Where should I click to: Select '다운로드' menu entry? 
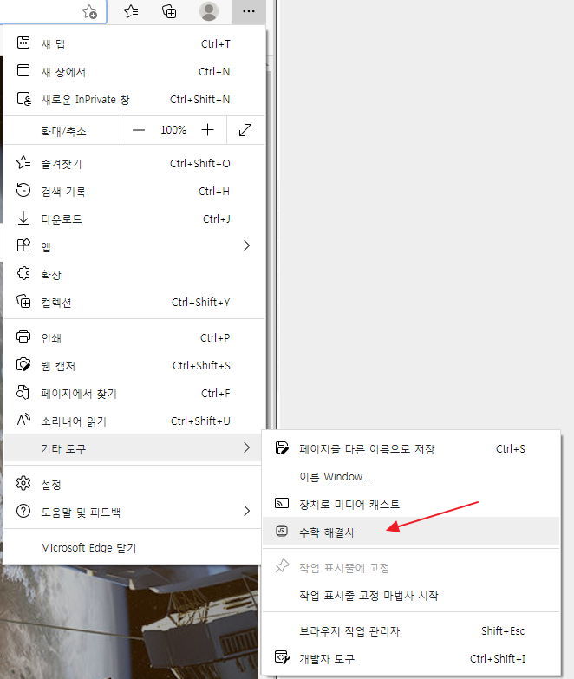(x=134, y=219)
